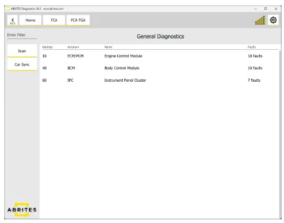Image resolution: width=284 pixels, height=223 pixels.
Task: Open the FCA FGA breadcrumb button
Action: click(x=78, y=20)
